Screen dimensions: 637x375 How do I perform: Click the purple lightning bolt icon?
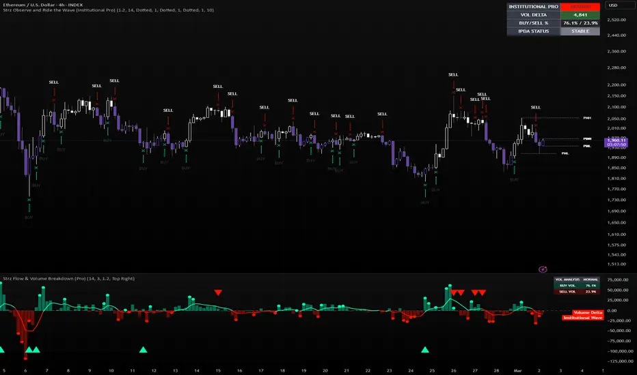pyautogui.click(x=543, y=269)
